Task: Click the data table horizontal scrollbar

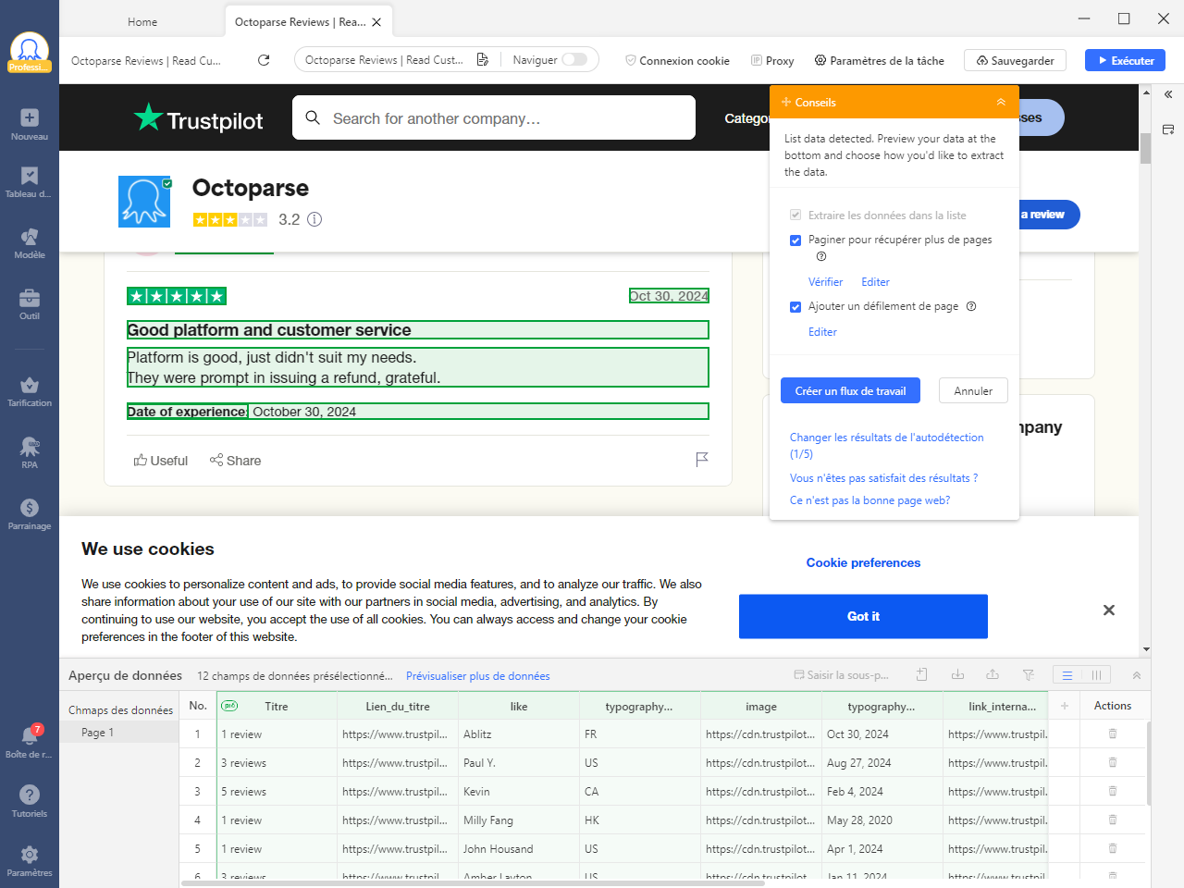Action: [x=473, y=883]
